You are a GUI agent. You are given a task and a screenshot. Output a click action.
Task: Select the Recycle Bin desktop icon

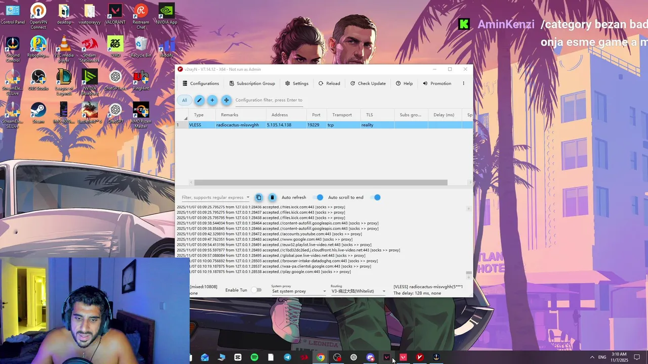click(x=141, y=47)
